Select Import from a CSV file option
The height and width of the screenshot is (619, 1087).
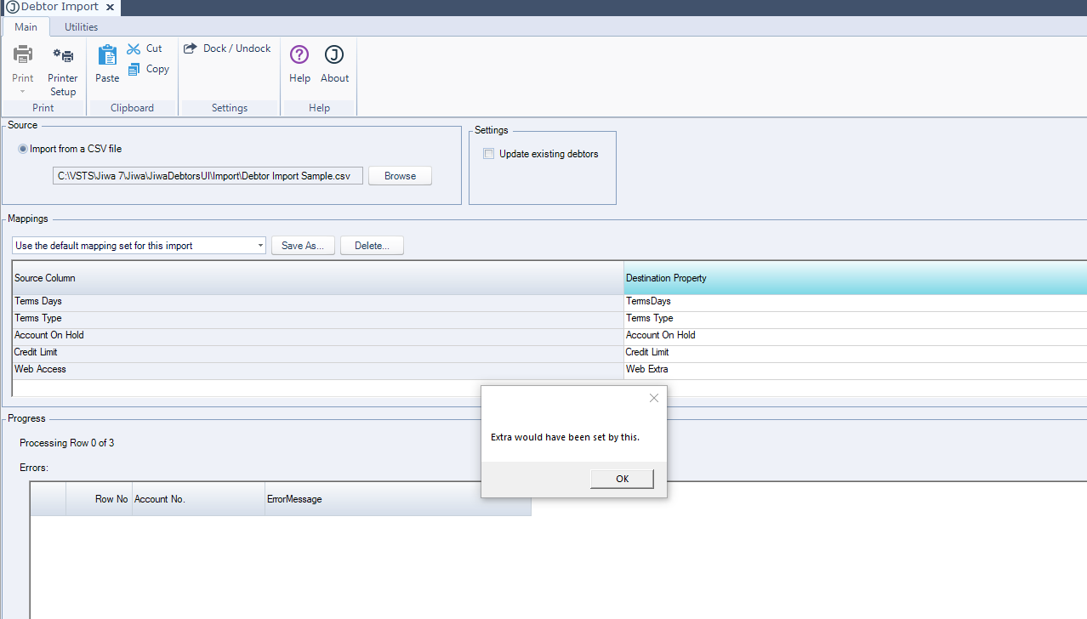23,149
